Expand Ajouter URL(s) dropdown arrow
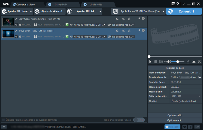The width and height of the screenshot is (203, 130). tap(100, 11)
